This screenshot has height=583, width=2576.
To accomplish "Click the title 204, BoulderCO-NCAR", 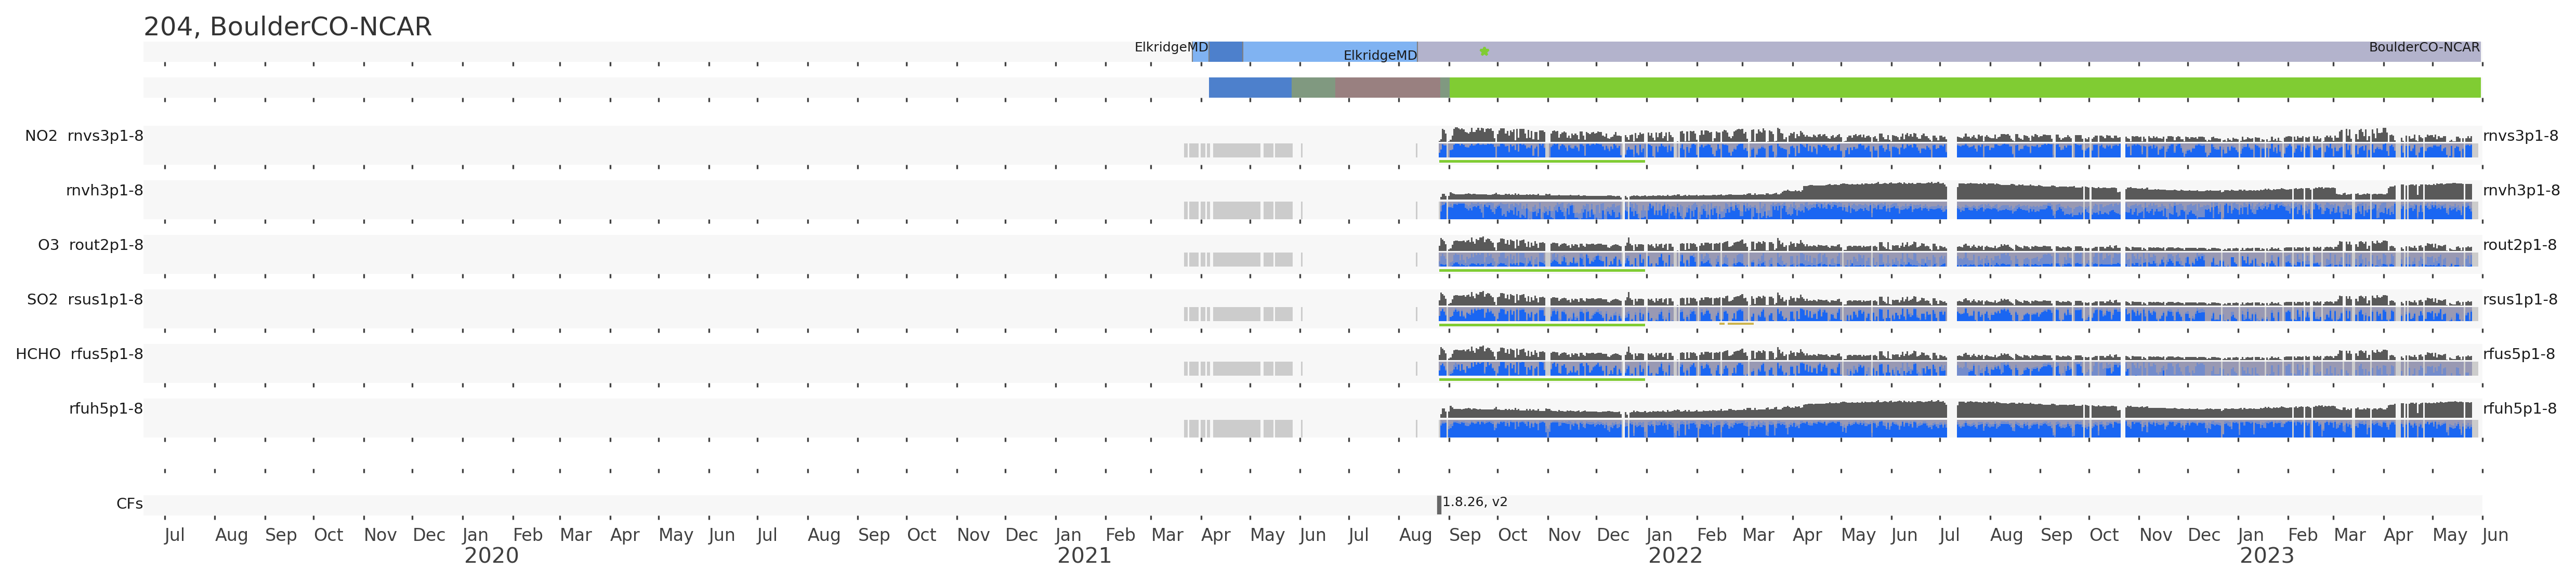I will [288, 27].
